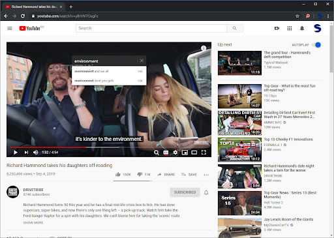Show video info card icon
The width and height of the screenshot is (334, 238).
click(204, 48)
